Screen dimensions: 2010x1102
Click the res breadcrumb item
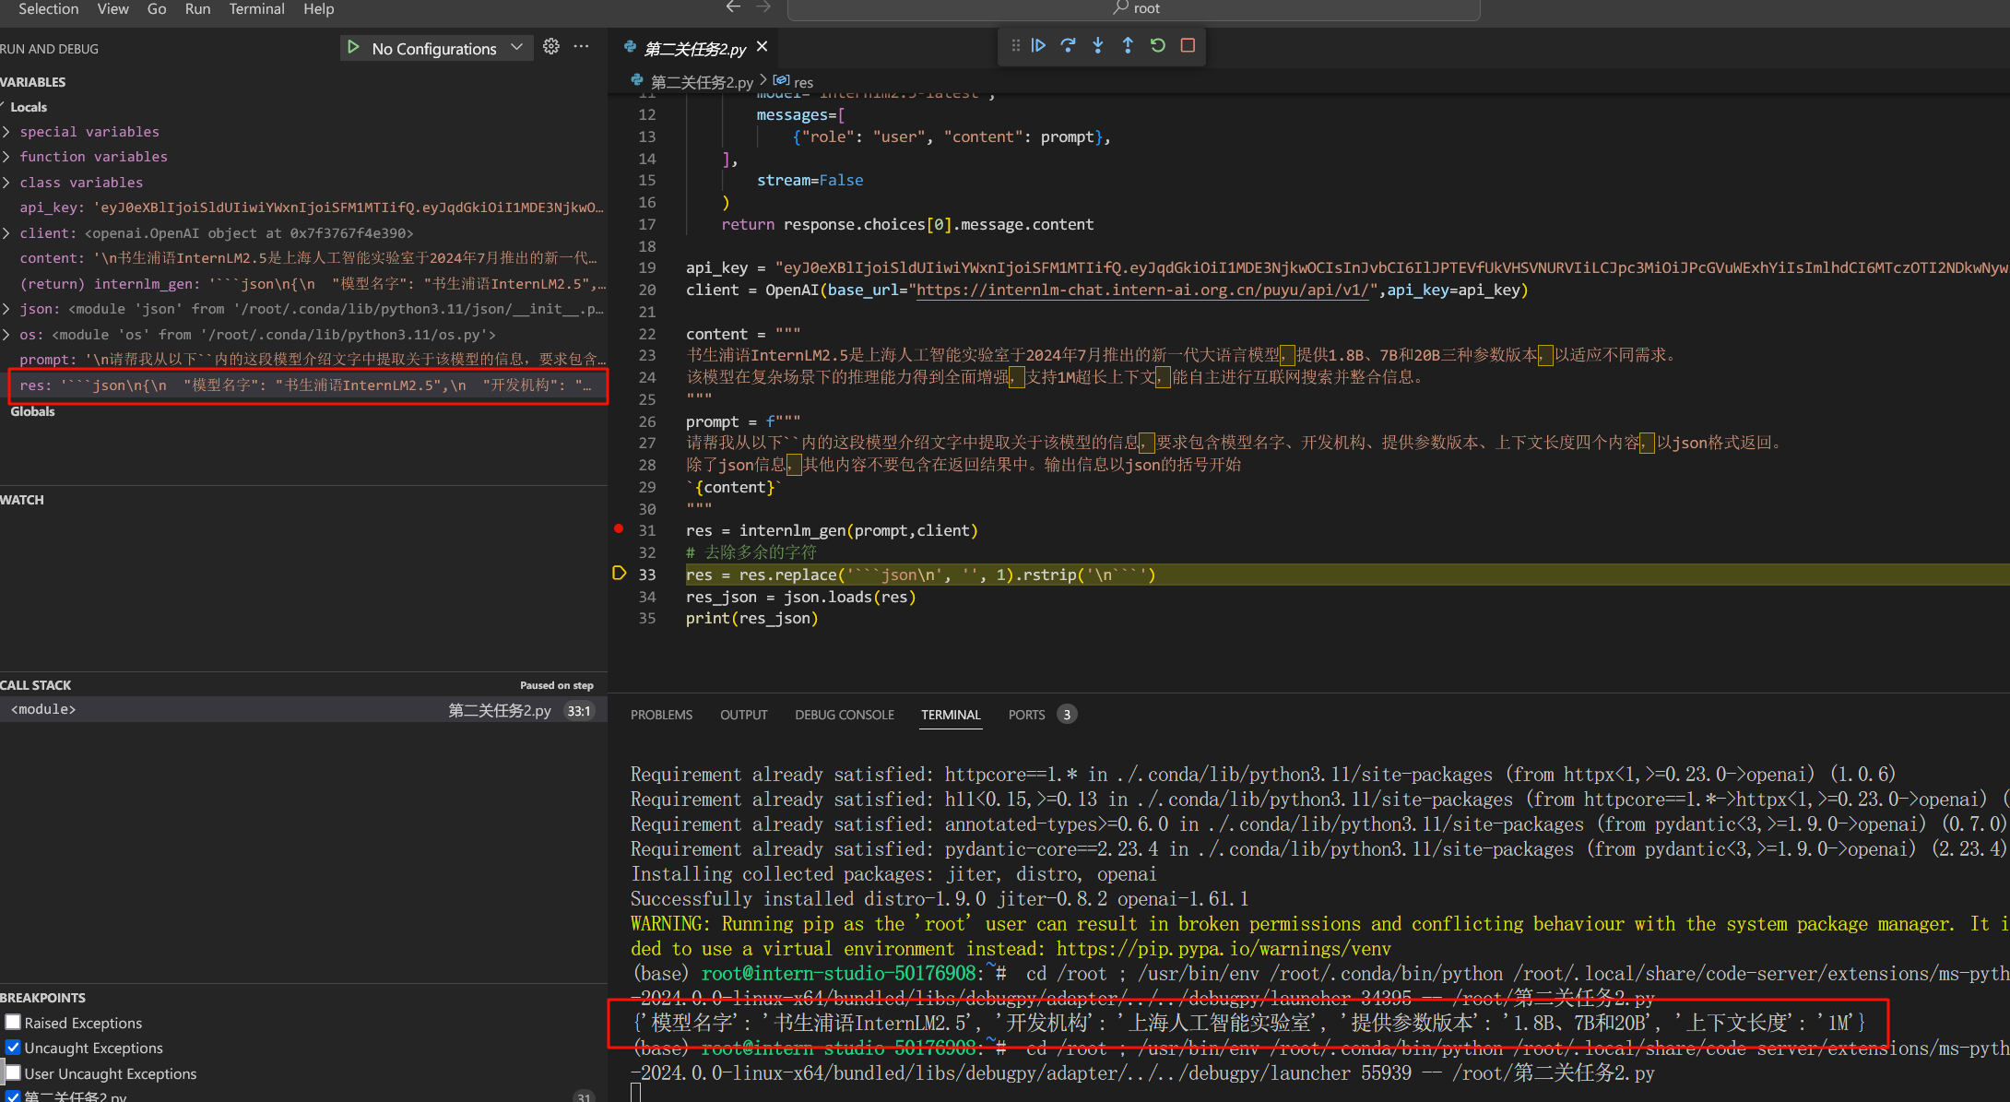pyautogui.click(x=803, y=82)
